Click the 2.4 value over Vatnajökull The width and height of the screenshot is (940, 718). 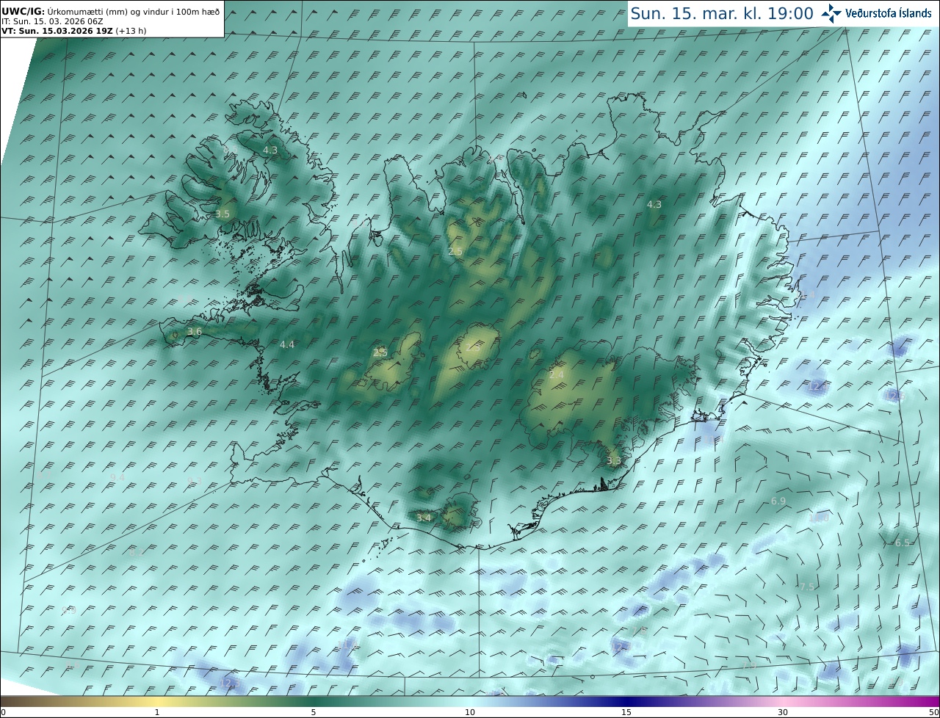pyautogui.click(x=557, y=375)
